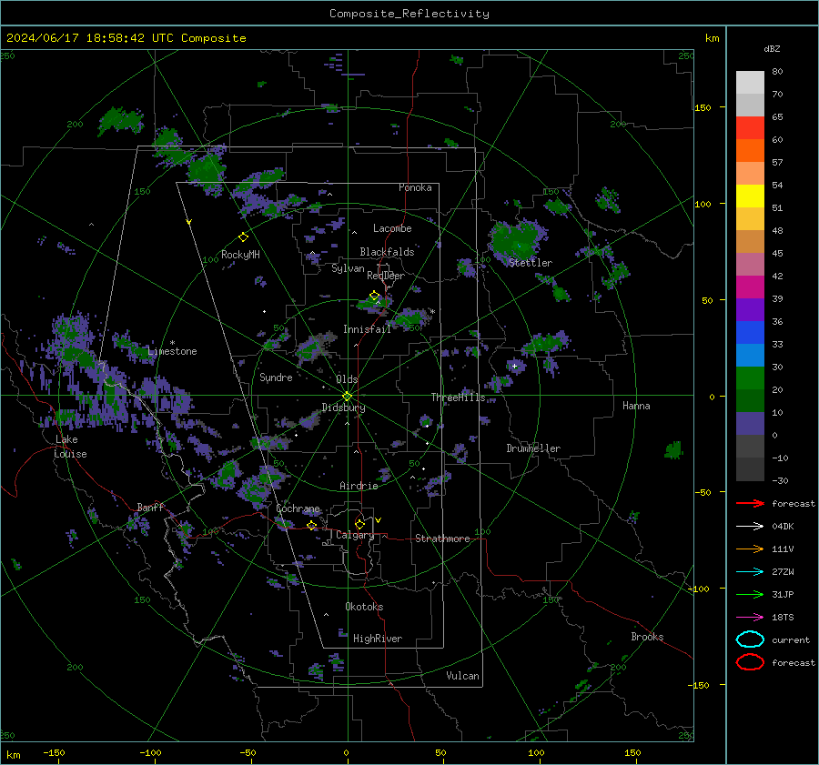Click the magenta 18TS arrow legend icon

click(750, 618)
